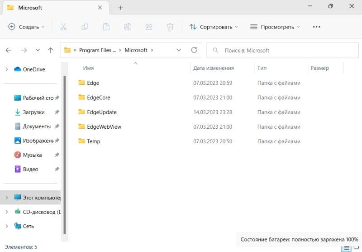Open the Сортировать sort menu

click(214, 27)
